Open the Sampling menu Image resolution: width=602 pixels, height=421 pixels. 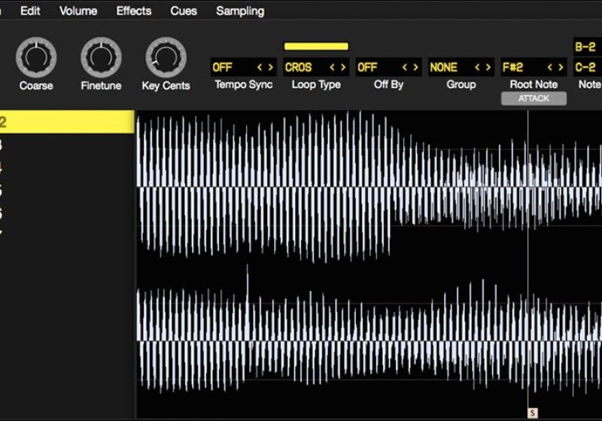pos(240,11)
